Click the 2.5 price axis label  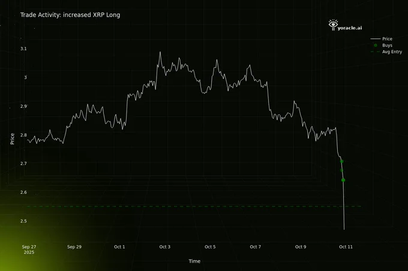pyautogui.click(x=23, y=221)
